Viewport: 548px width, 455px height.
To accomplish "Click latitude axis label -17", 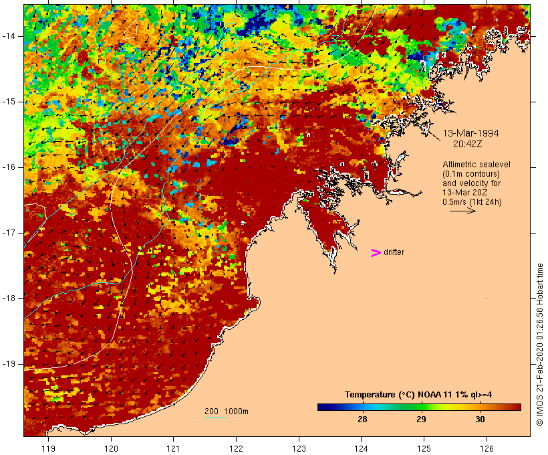I will click(x=9, y=233).
